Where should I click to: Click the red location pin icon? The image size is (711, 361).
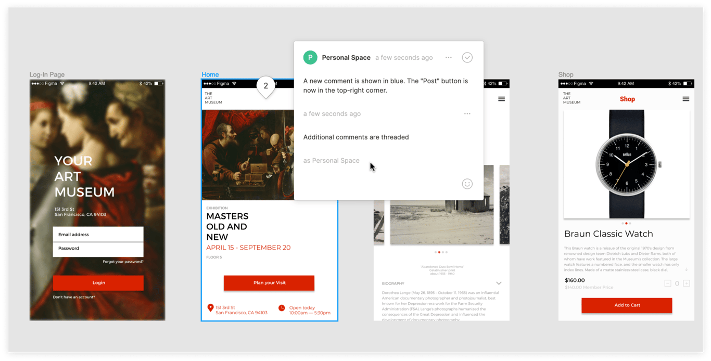point(210,308)
